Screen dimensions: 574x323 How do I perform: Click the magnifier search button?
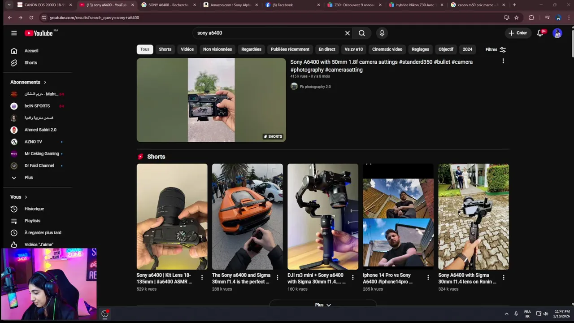pos(362,33)
